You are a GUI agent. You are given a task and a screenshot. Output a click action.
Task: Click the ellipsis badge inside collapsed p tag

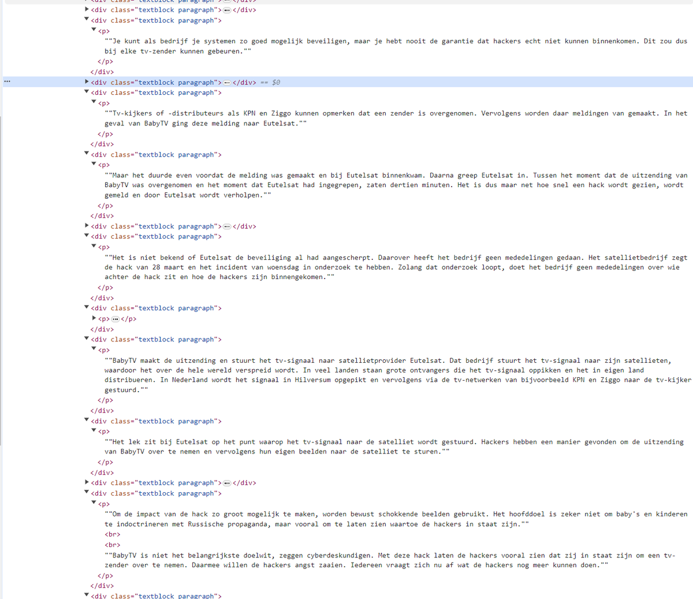click(x=115, y=319)
